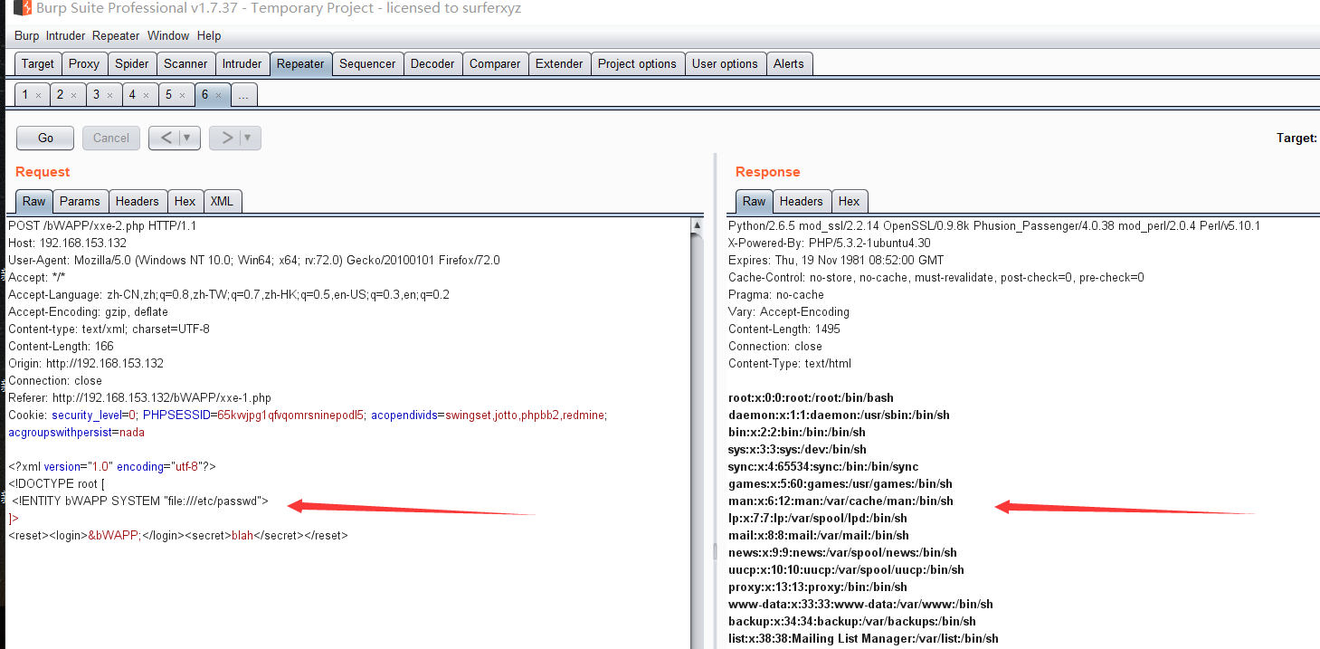1320x649 pixels.
Task: Click the disabled Cancel button
Action: click(111, 138)
